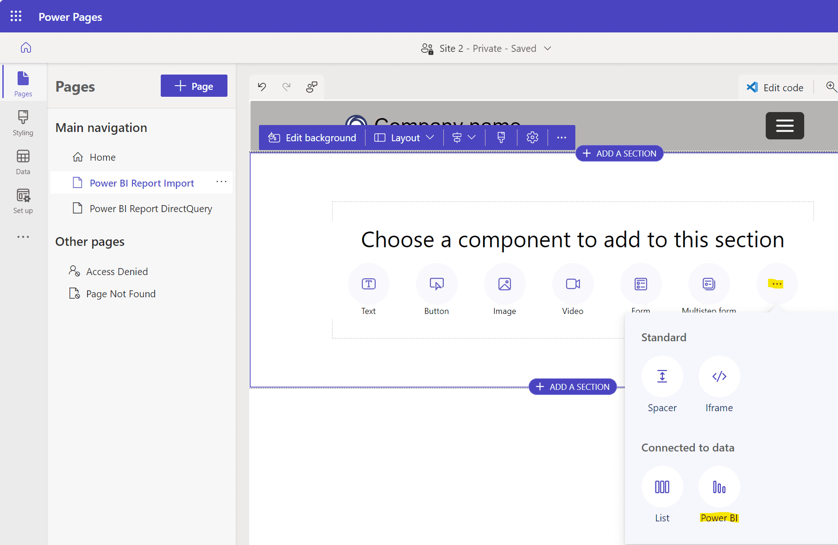Click the zoom magnifier icon

[x=831, y=87]
